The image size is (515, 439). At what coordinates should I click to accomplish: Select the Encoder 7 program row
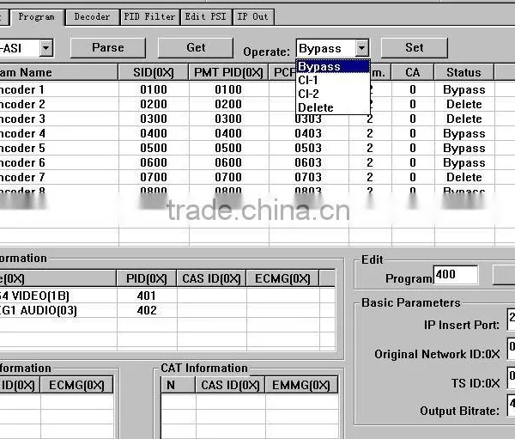(257, 177)
